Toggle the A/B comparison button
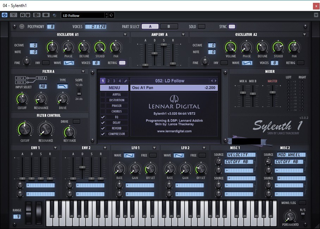320x229 pixels. (x=37, y=15)
